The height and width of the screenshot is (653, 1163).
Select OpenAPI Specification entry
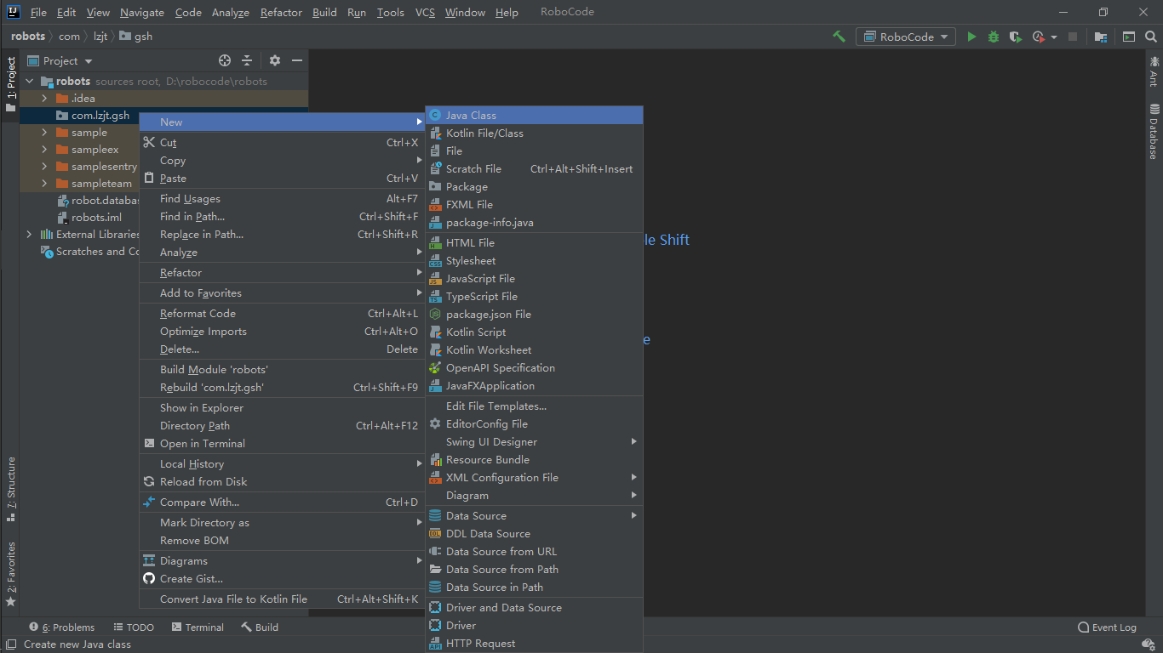tap(534, 367)
